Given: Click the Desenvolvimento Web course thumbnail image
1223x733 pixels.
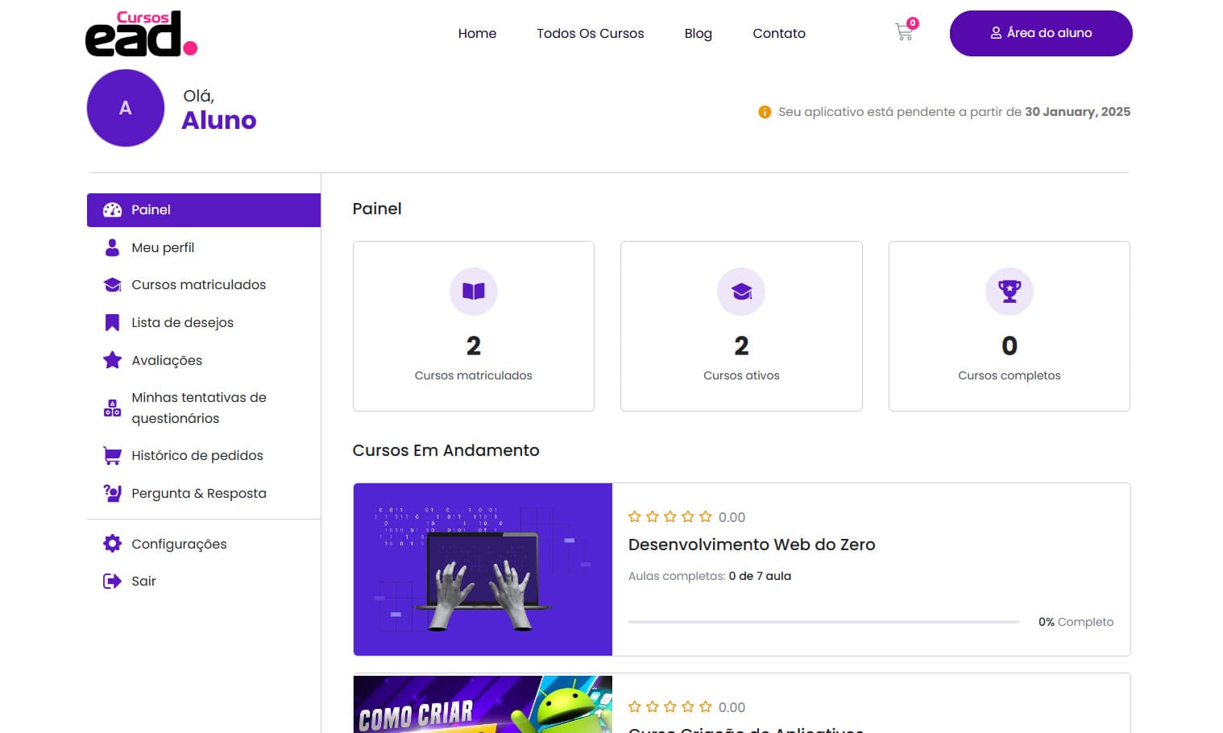Looking at the screenshot, I should pos(483,569).
